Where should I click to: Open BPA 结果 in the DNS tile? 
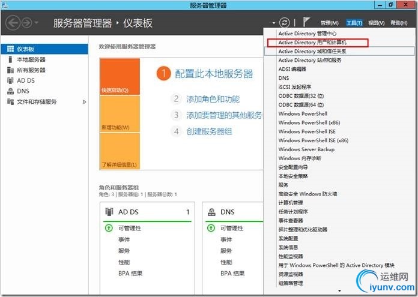point(232,273)
